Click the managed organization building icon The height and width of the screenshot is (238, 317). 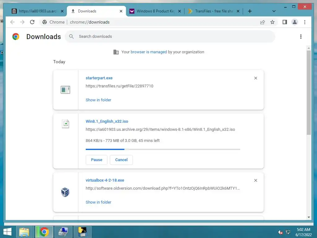(x=116, y=52)
